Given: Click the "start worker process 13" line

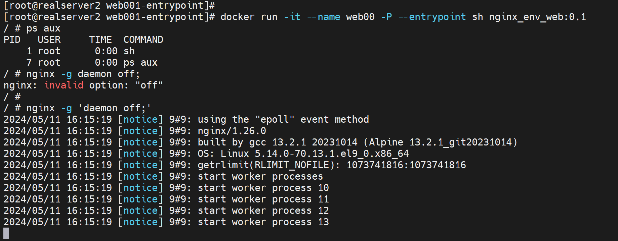Looking at the screenshot, I should point(263,222).
